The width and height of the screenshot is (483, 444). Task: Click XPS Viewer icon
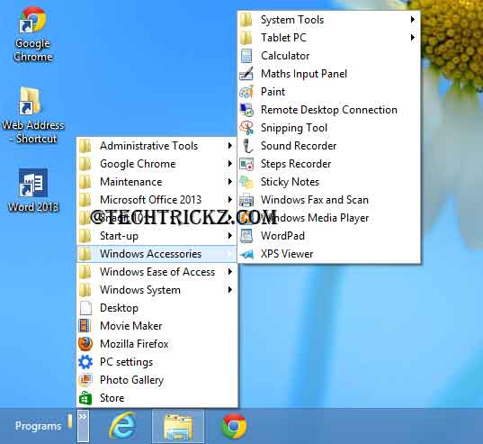tap(246, 254)
